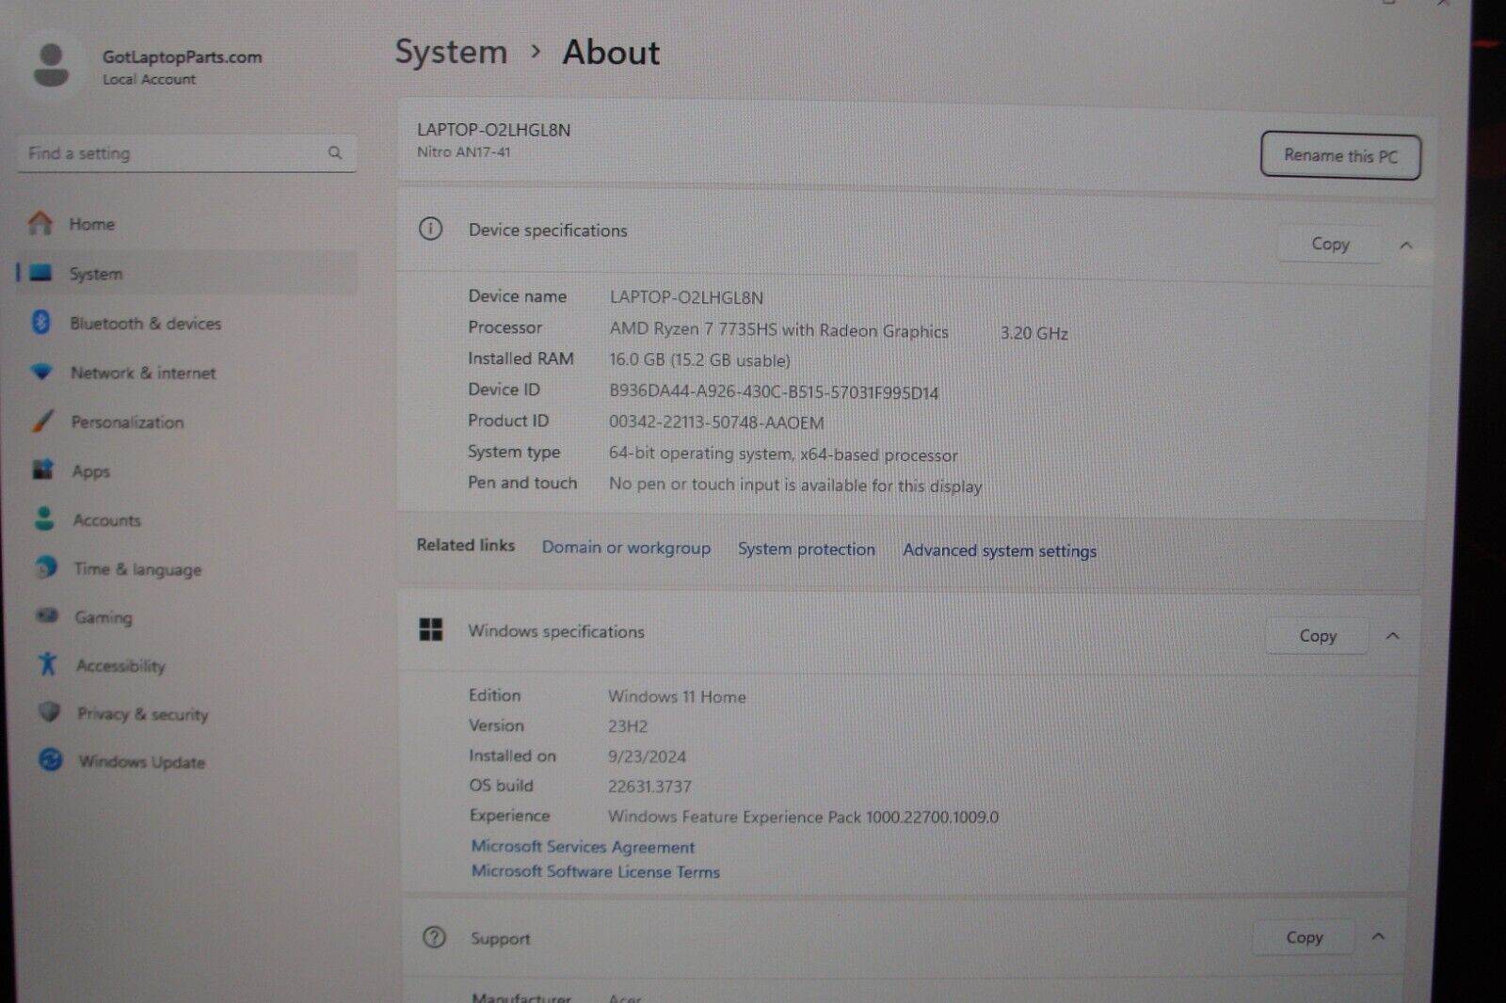Open the Accounts person icon
The height and width of the screenshot is (1003, 1506).
[44, 518]
